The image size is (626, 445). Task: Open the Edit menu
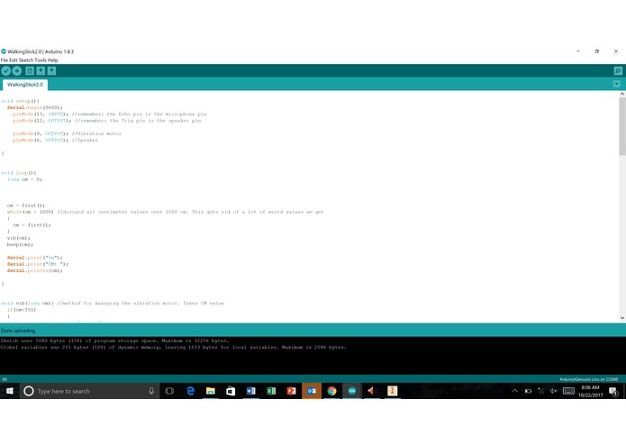14,60
